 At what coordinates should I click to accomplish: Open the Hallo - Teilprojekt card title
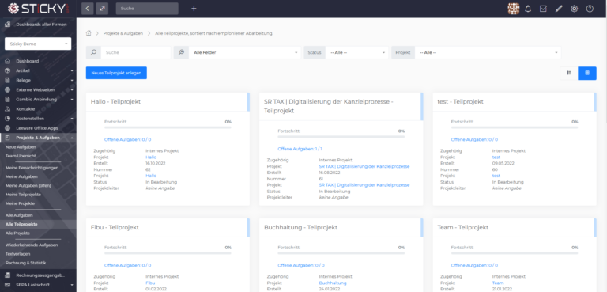tap(115, 101)
